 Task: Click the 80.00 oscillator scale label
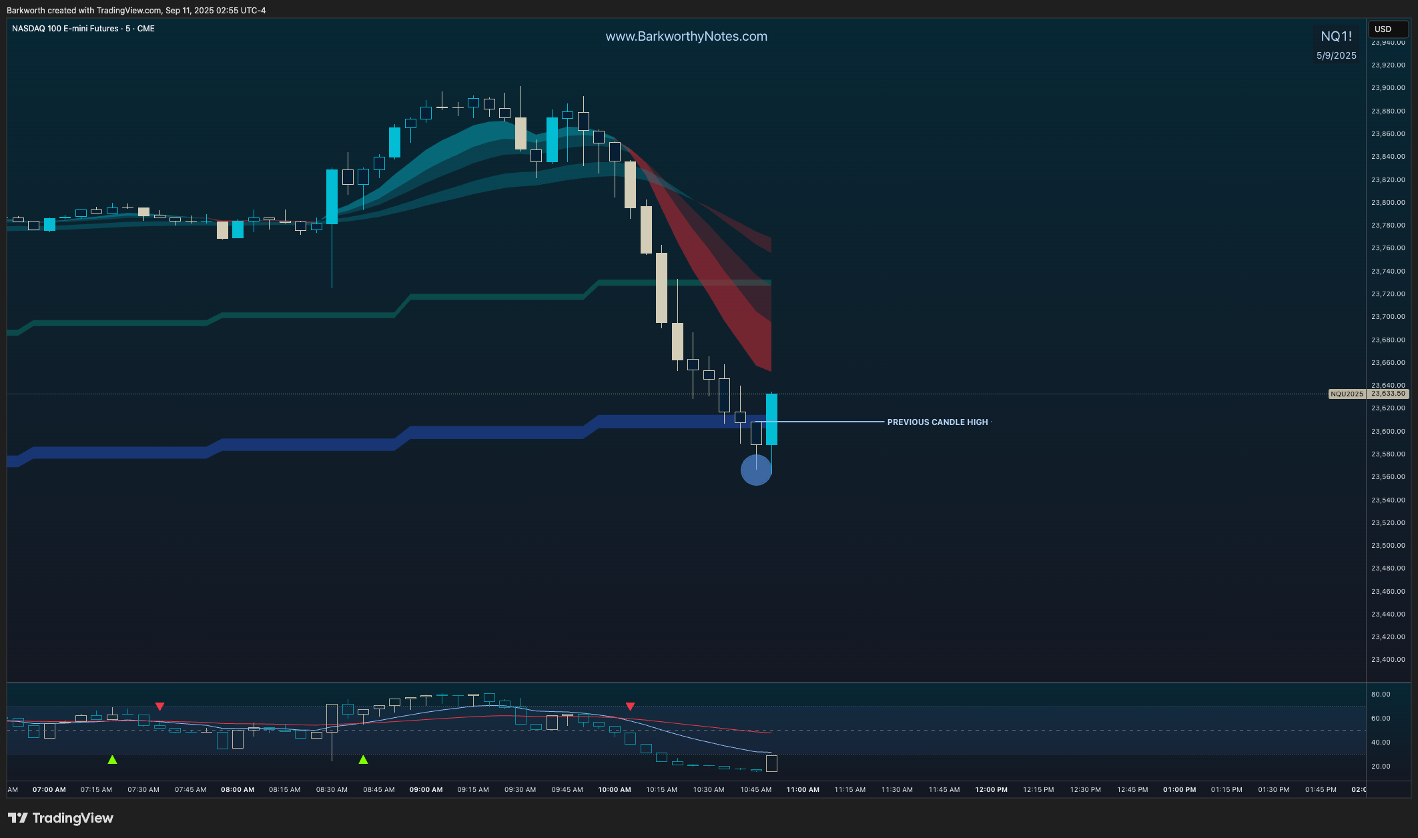[x=1381, y=695]
